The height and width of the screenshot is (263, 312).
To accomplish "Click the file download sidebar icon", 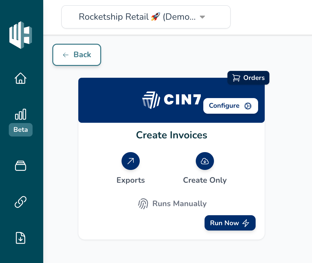I will point(21,238).
